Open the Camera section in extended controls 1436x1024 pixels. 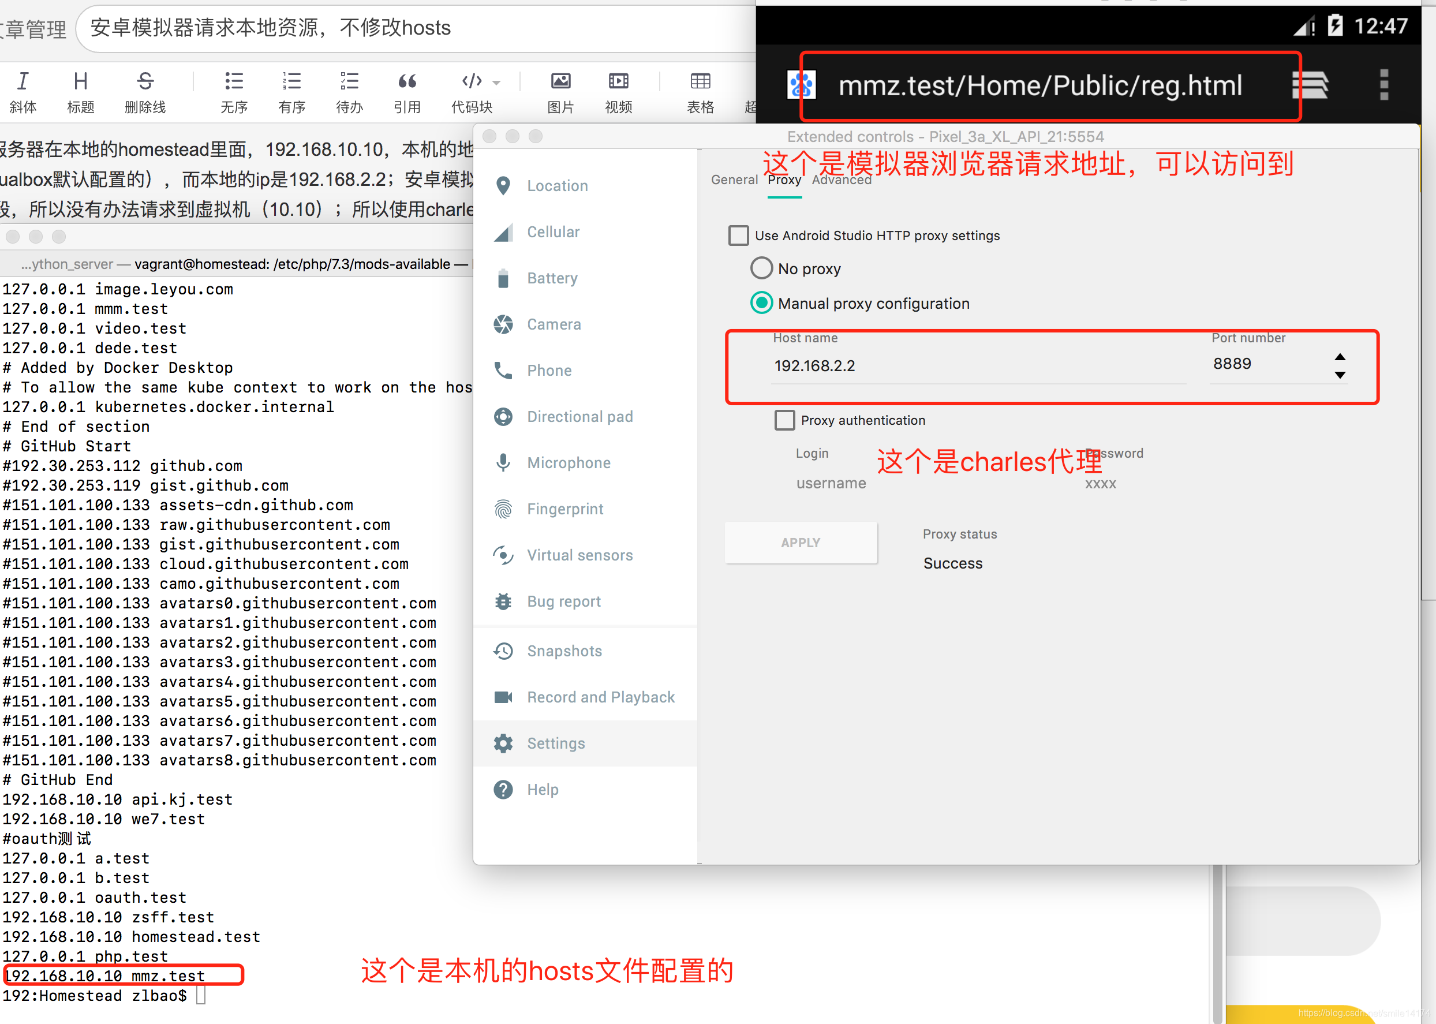(554, 324)
